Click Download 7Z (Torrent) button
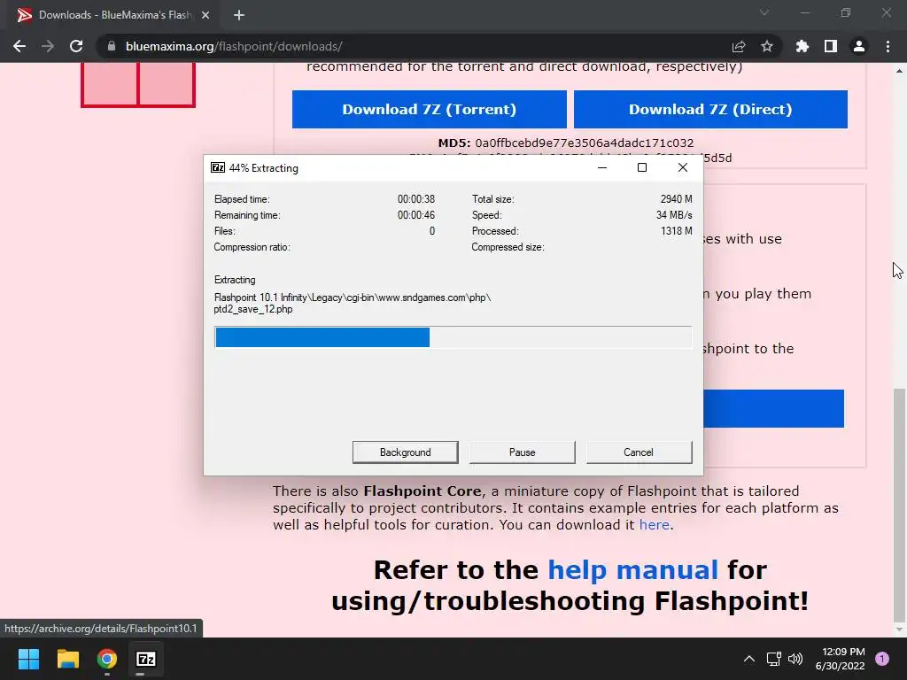Screen dimensions: 907x680 (430, 109)
